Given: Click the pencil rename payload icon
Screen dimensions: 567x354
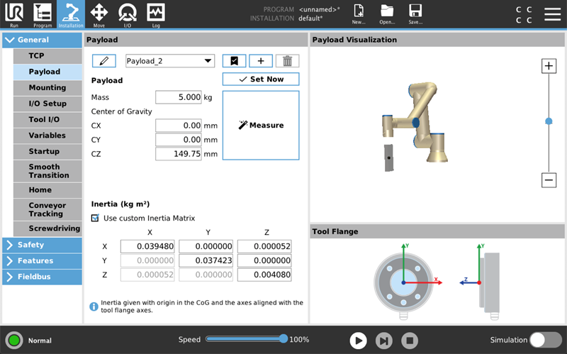Looking at the screenshot, I should [x=103, y=61].
